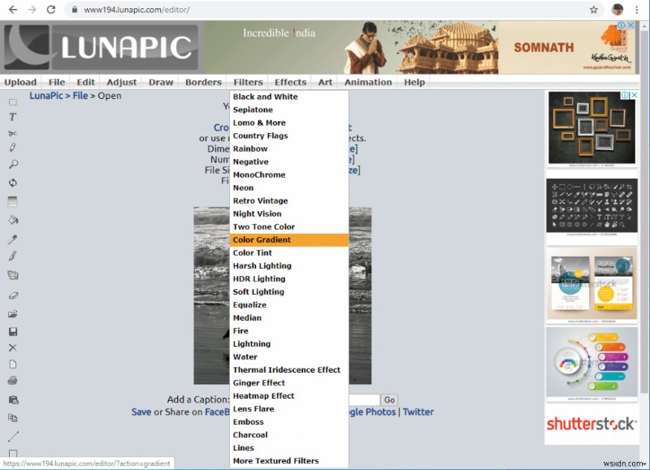650x470 pixels.
Task: Choose Charcoal filter
Action: (x=289, y=435)
